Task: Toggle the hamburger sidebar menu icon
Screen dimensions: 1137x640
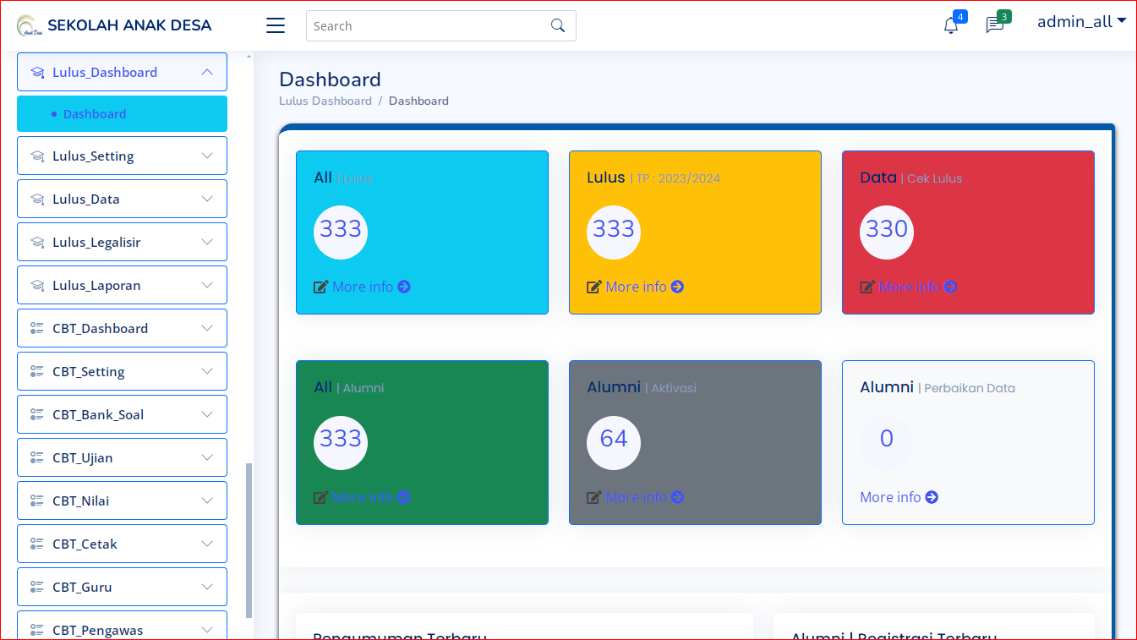Action: [276, 25]
